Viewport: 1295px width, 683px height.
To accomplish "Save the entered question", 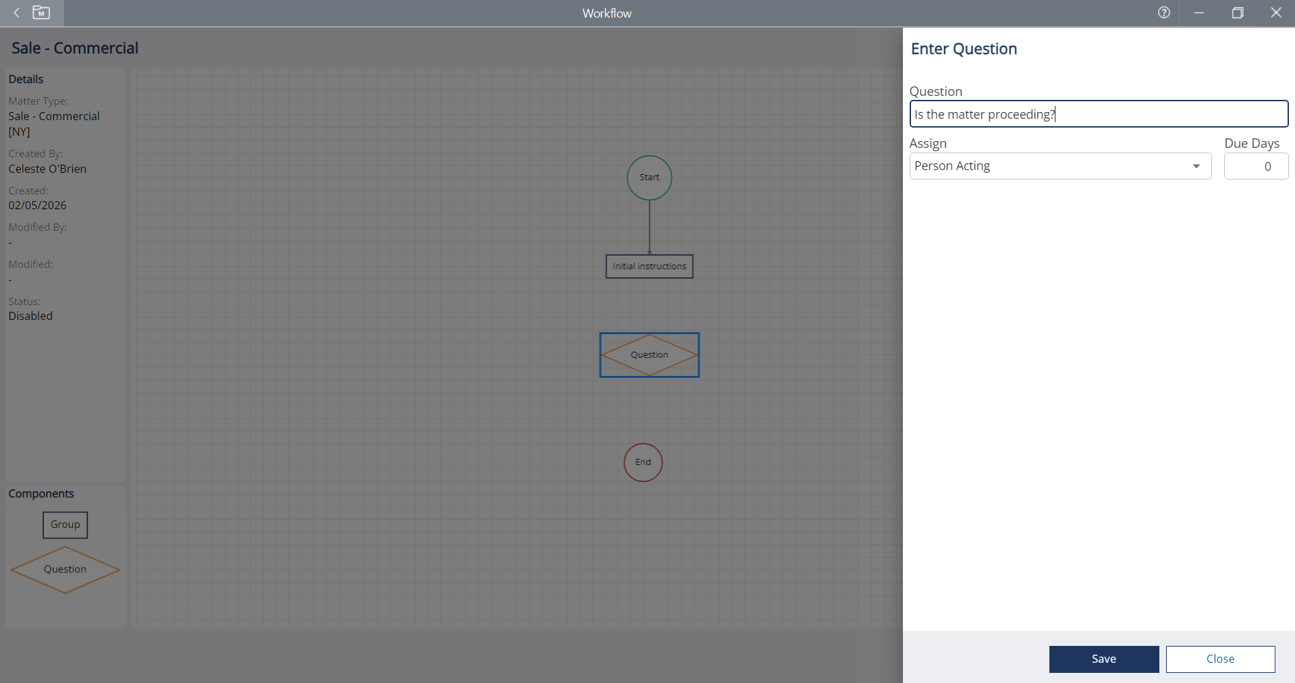I will click(1103, 659).
